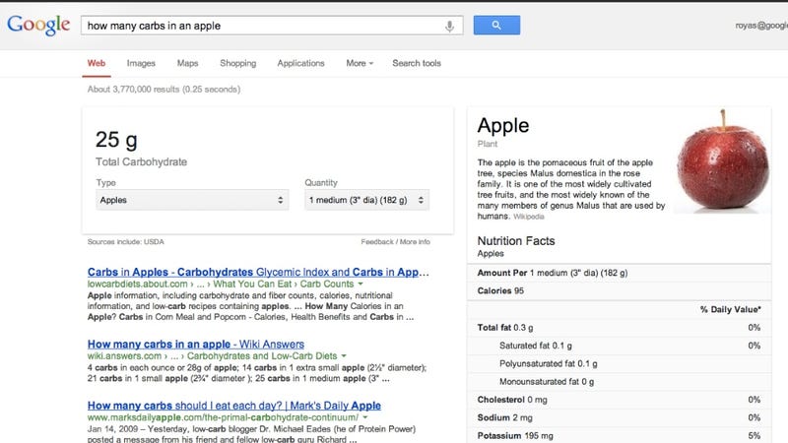The height and width of the screenshot is (443, 788).
Task: Click Total Carbohydrate label
Action: point(141,161)
